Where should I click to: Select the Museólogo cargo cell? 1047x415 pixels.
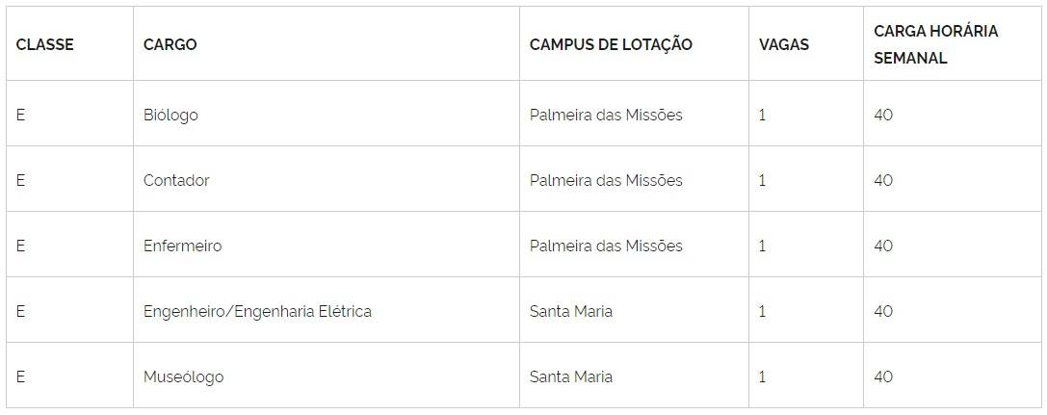183,376
